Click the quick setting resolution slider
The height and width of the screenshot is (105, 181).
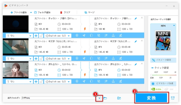[163, 75]
